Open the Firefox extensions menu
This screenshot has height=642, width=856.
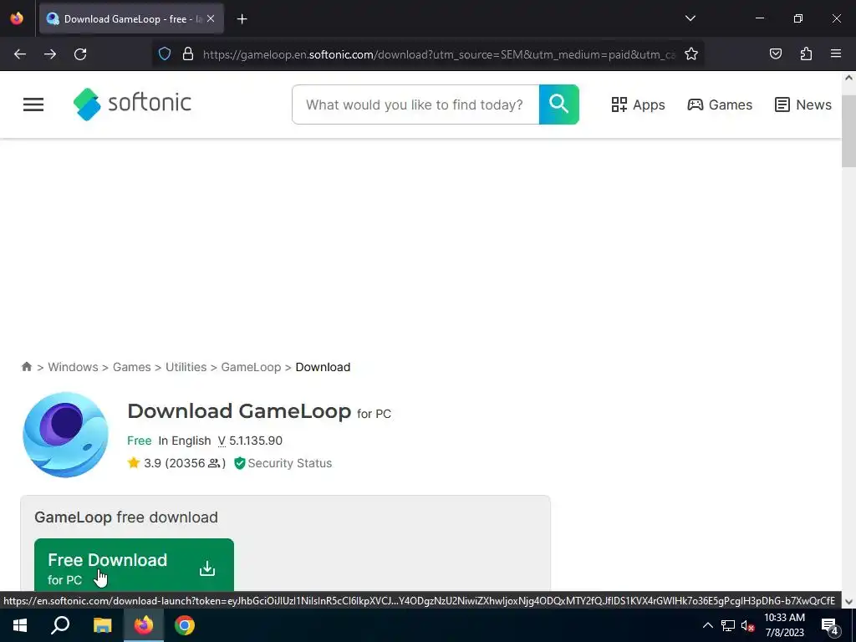806,53
